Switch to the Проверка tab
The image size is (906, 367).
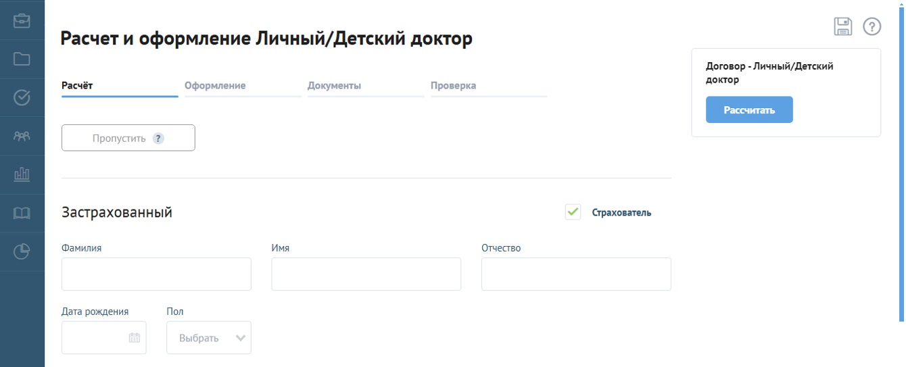[x=453, y=86]
